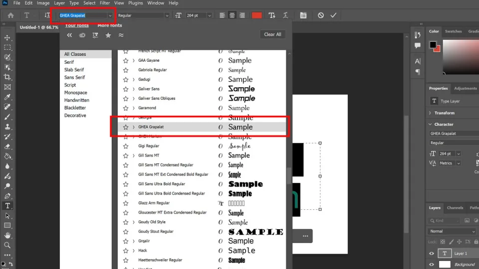Select the Clone Stamp tool
Image resolution: width=479 pixels, height=269 pixels.
(x=7, y=127)
